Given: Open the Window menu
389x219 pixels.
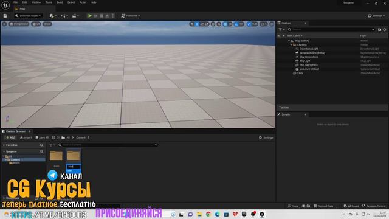Looking at the screenshot, I should coord(36,2).
